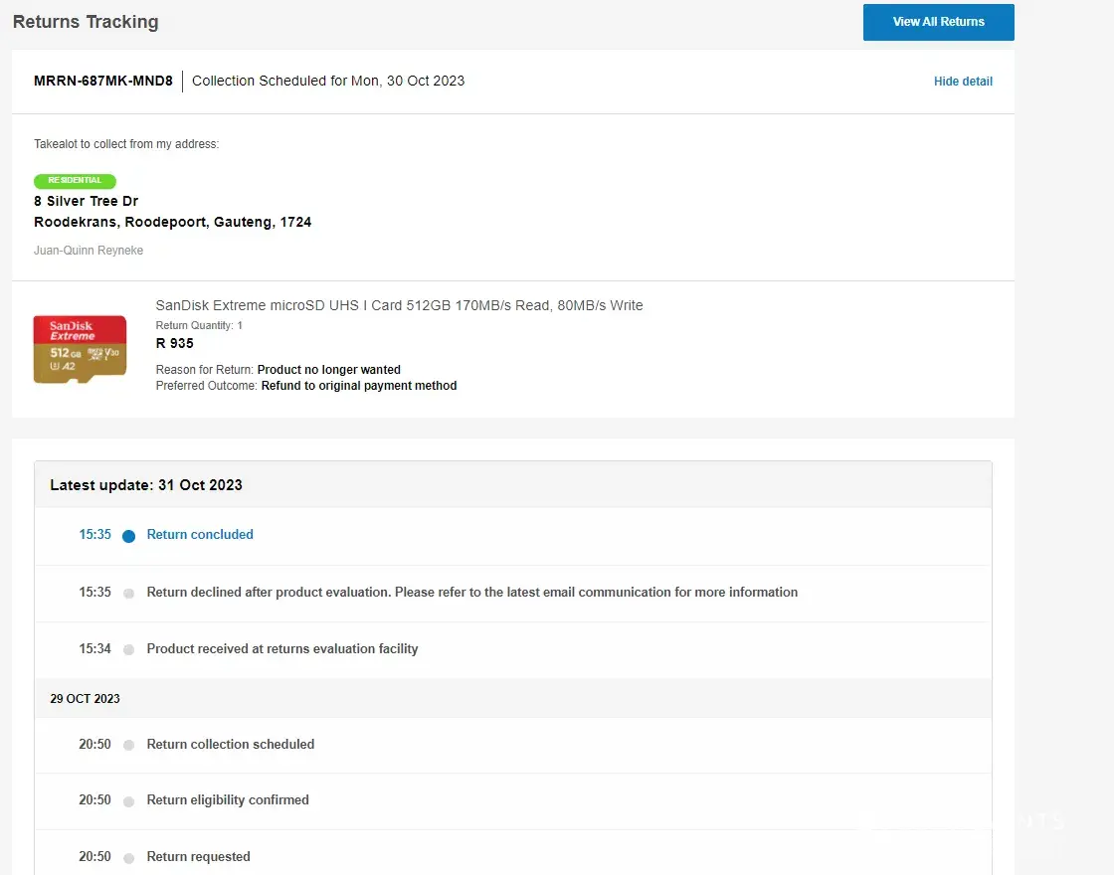Select the Return concluded timeline entry

pyautogui.click(x=200, y=535)
